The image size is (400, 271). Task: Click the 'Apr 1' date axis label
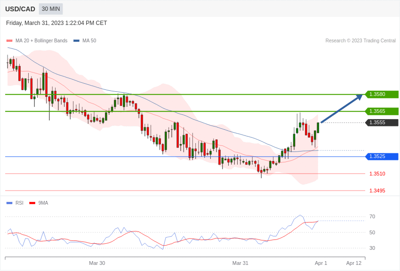click(x=321, y=263)
